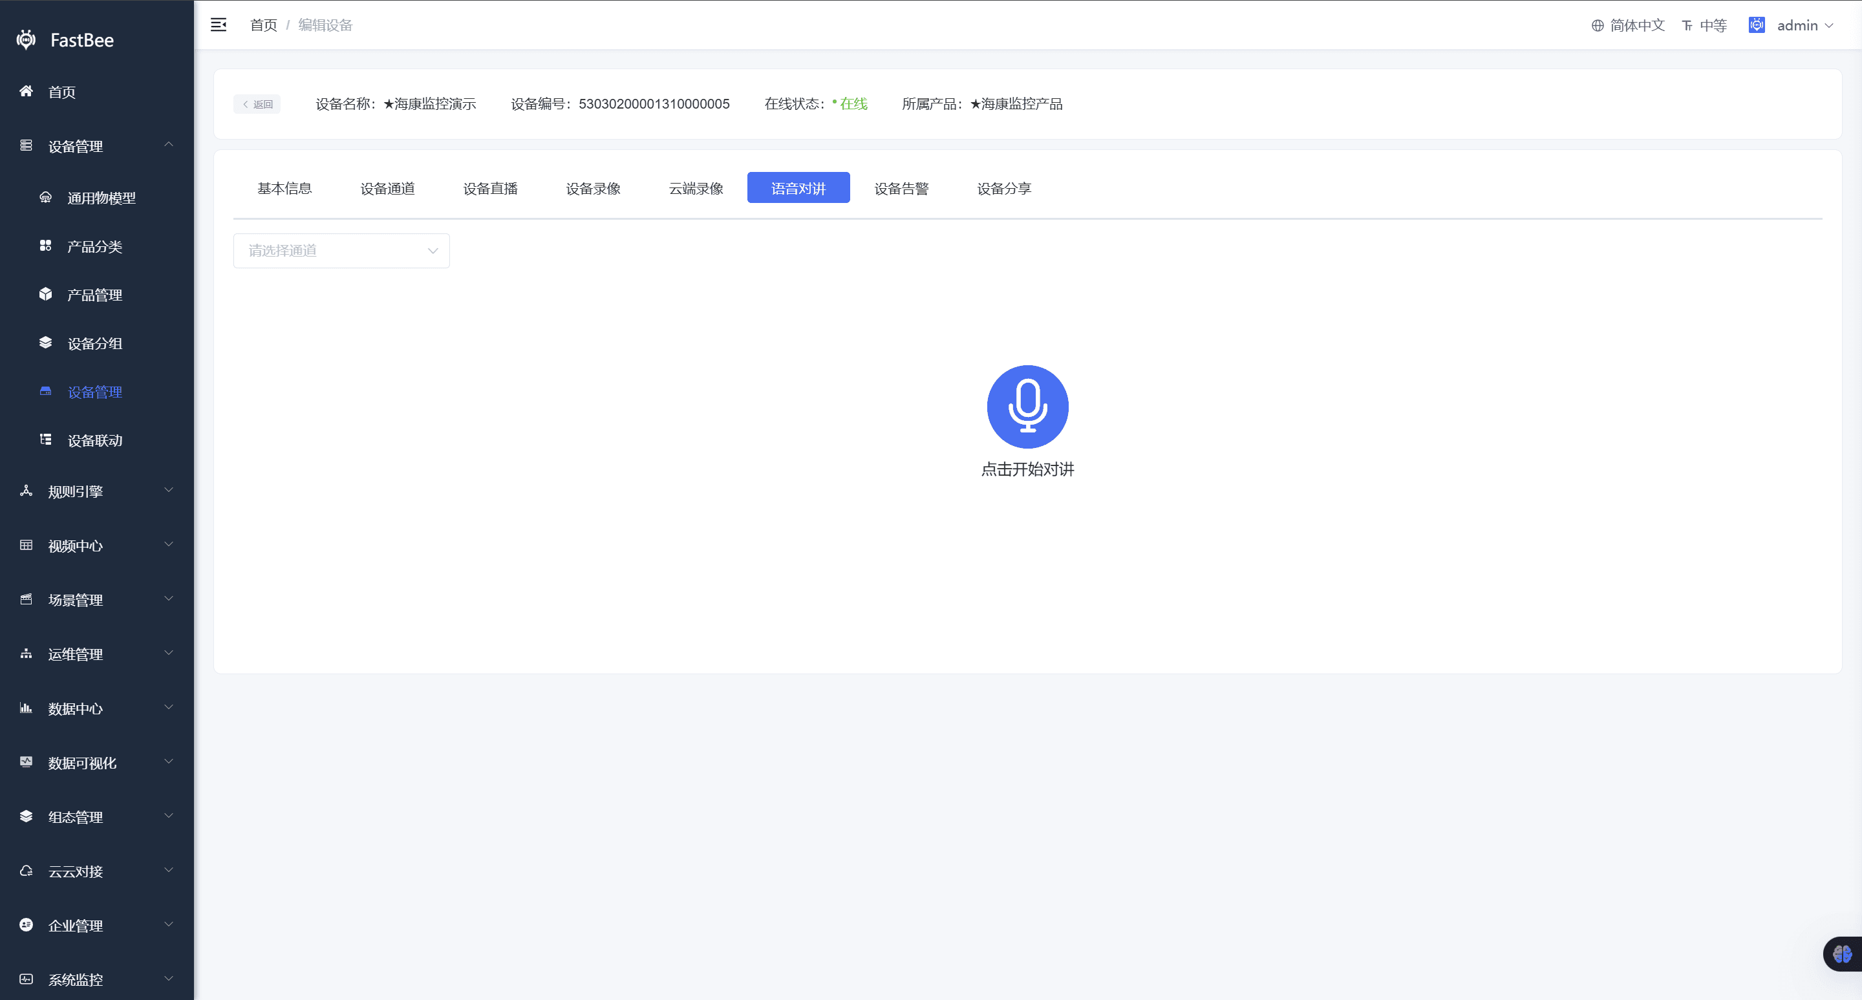
Task: Expand the 企业管理 menu chevron
Action: coord(168,924)
